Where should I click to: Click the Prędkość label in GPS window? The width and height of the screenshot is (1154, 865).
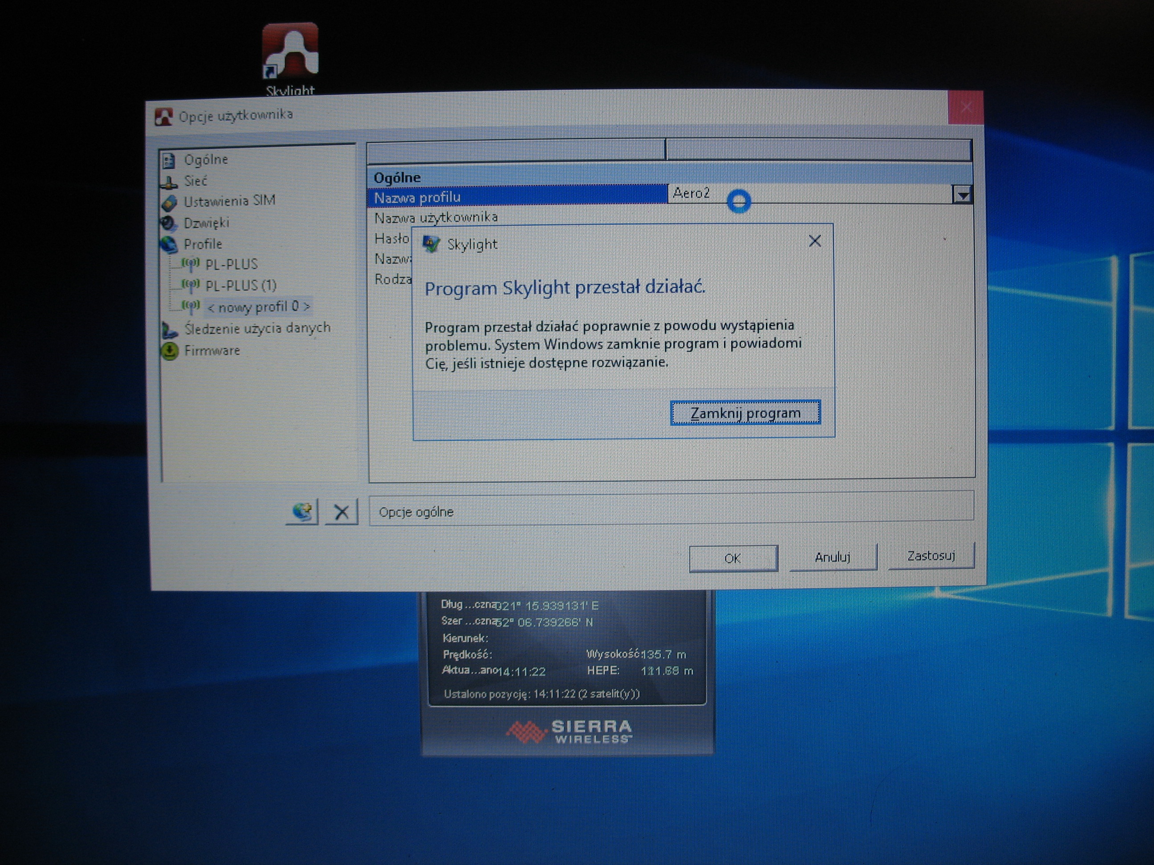coord(467,655)
